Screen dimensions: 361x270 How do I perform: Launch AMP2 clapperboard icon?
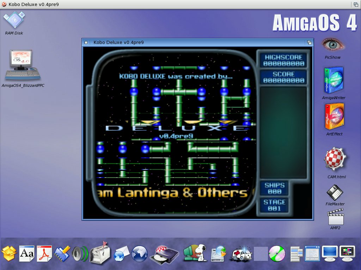pos(336,217)
